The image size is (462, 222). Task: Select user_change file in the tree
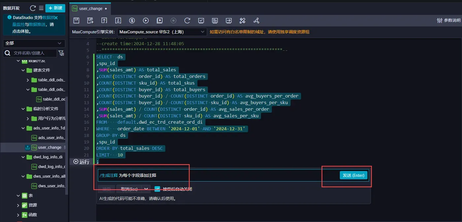[49, 147]
